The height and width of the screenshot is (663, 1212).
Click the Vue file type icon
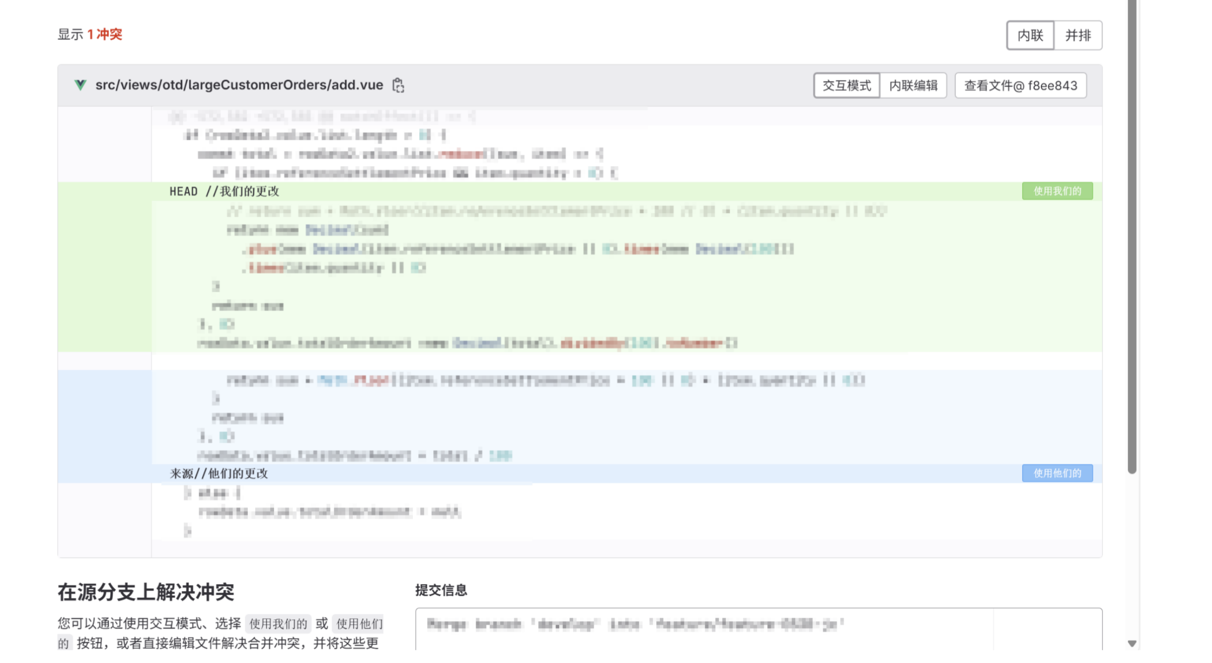pos(80,85)
